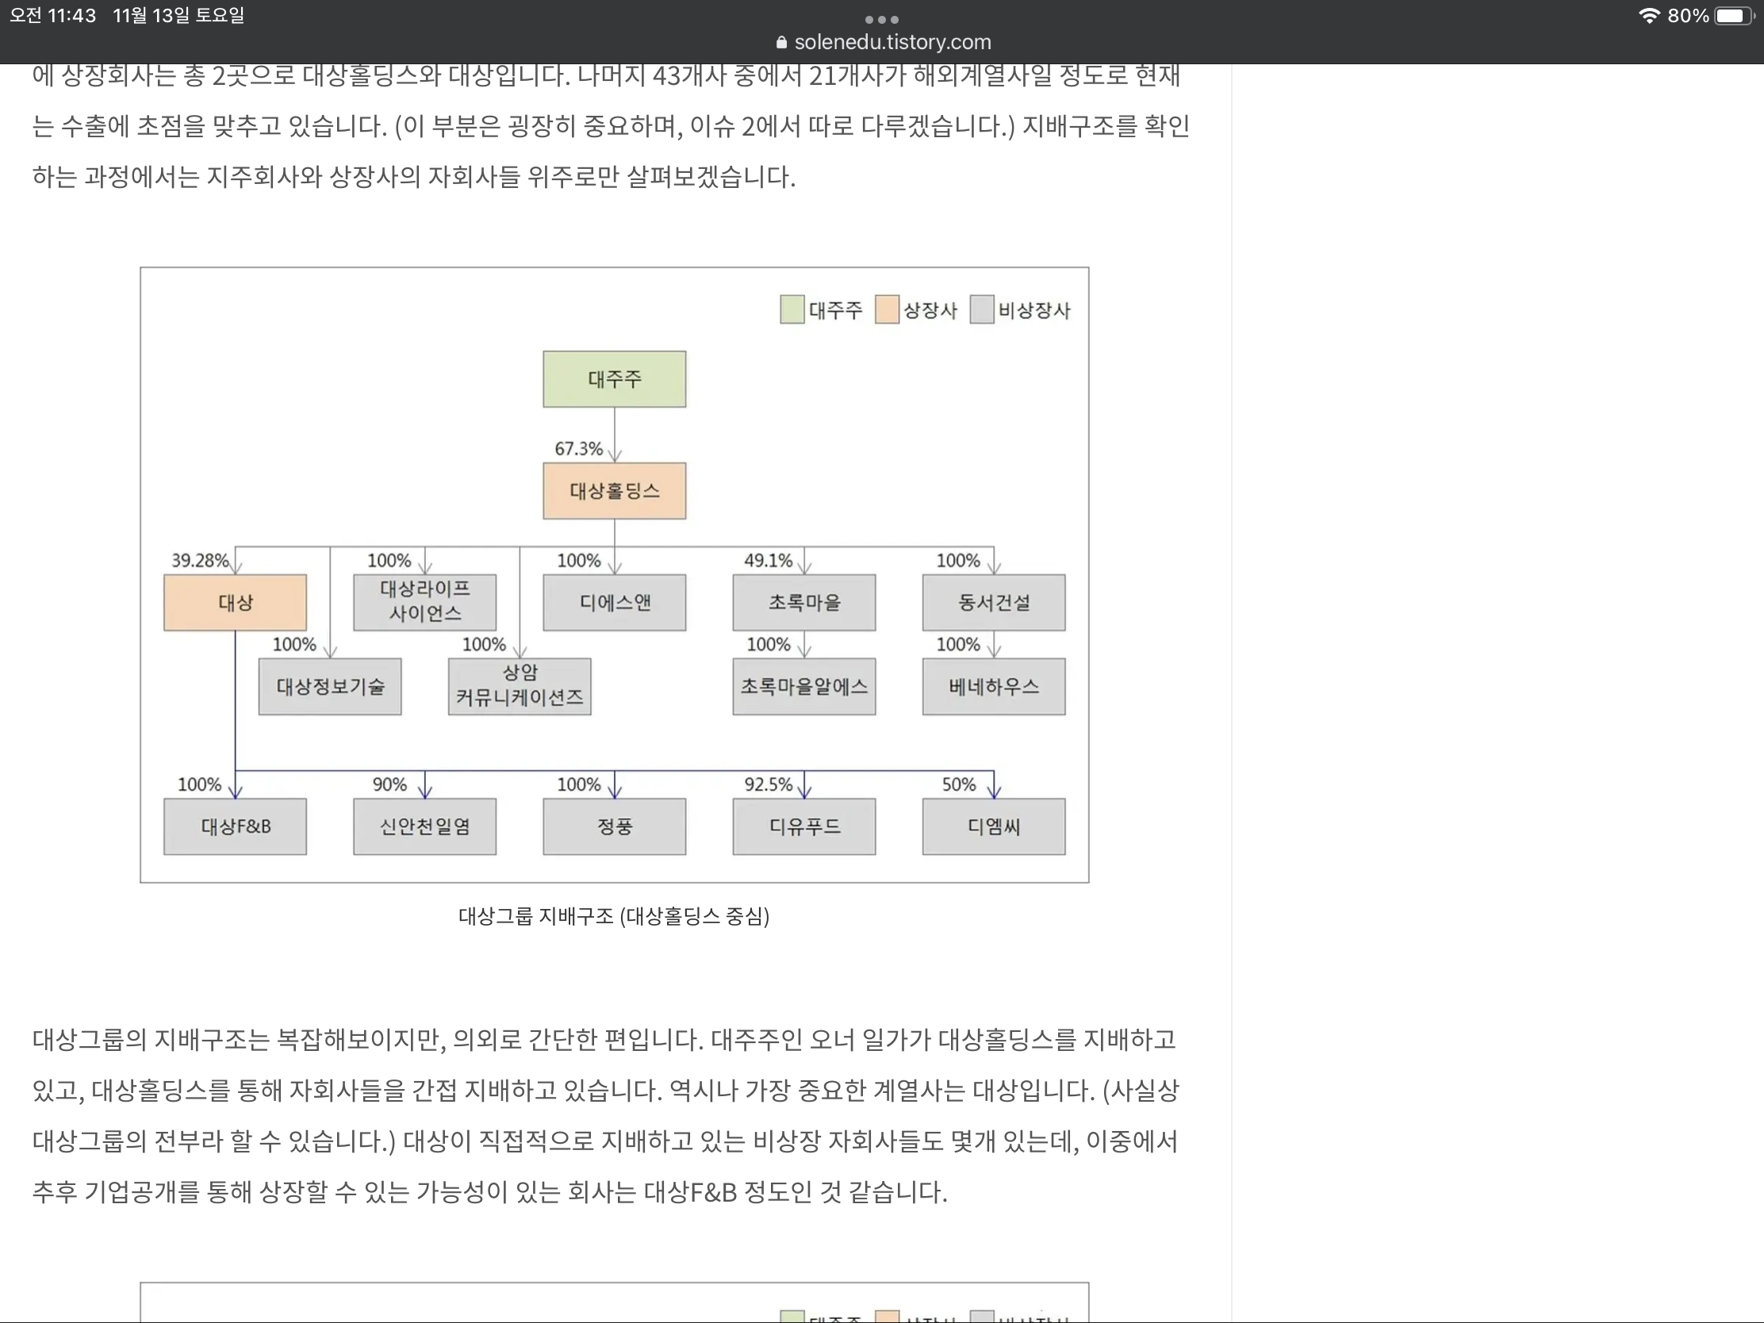Tap the three-dot multitasking menu
This screenshot has width=1764, height=1323.
(881, 19)
